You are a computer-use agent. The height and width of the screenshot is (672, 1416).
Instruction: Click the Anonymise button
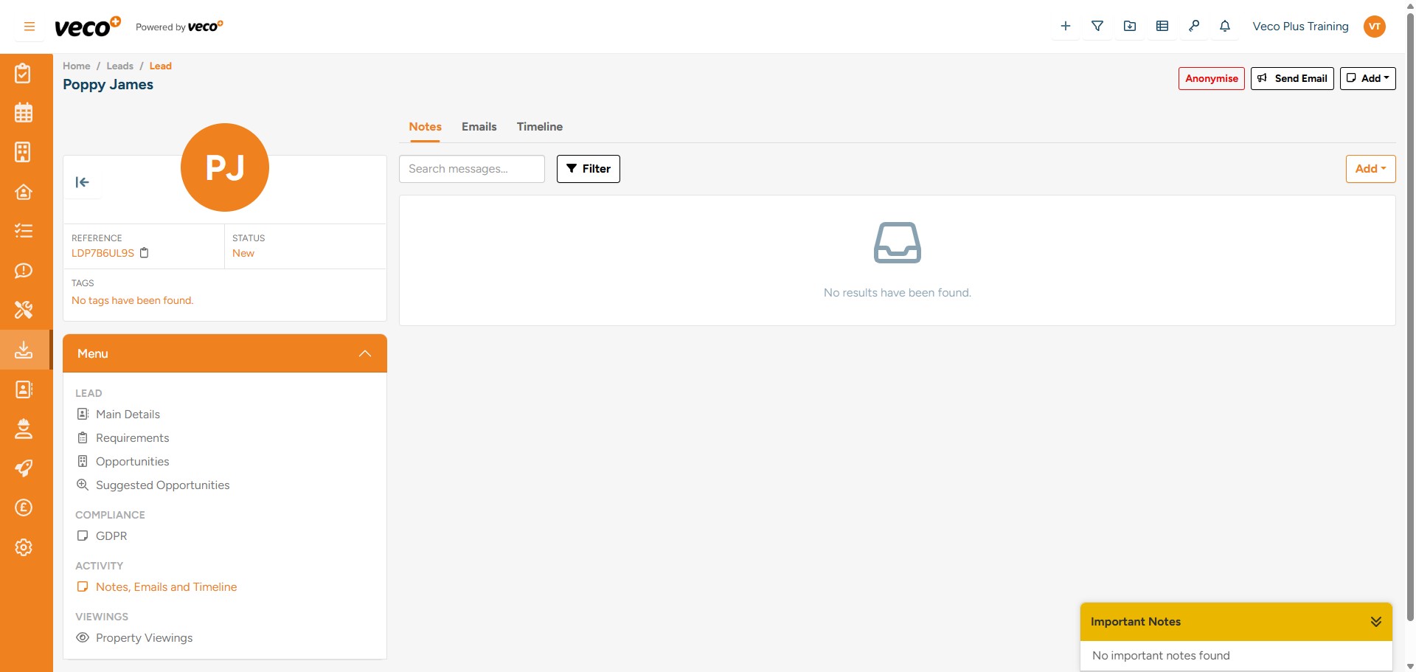1210,78
